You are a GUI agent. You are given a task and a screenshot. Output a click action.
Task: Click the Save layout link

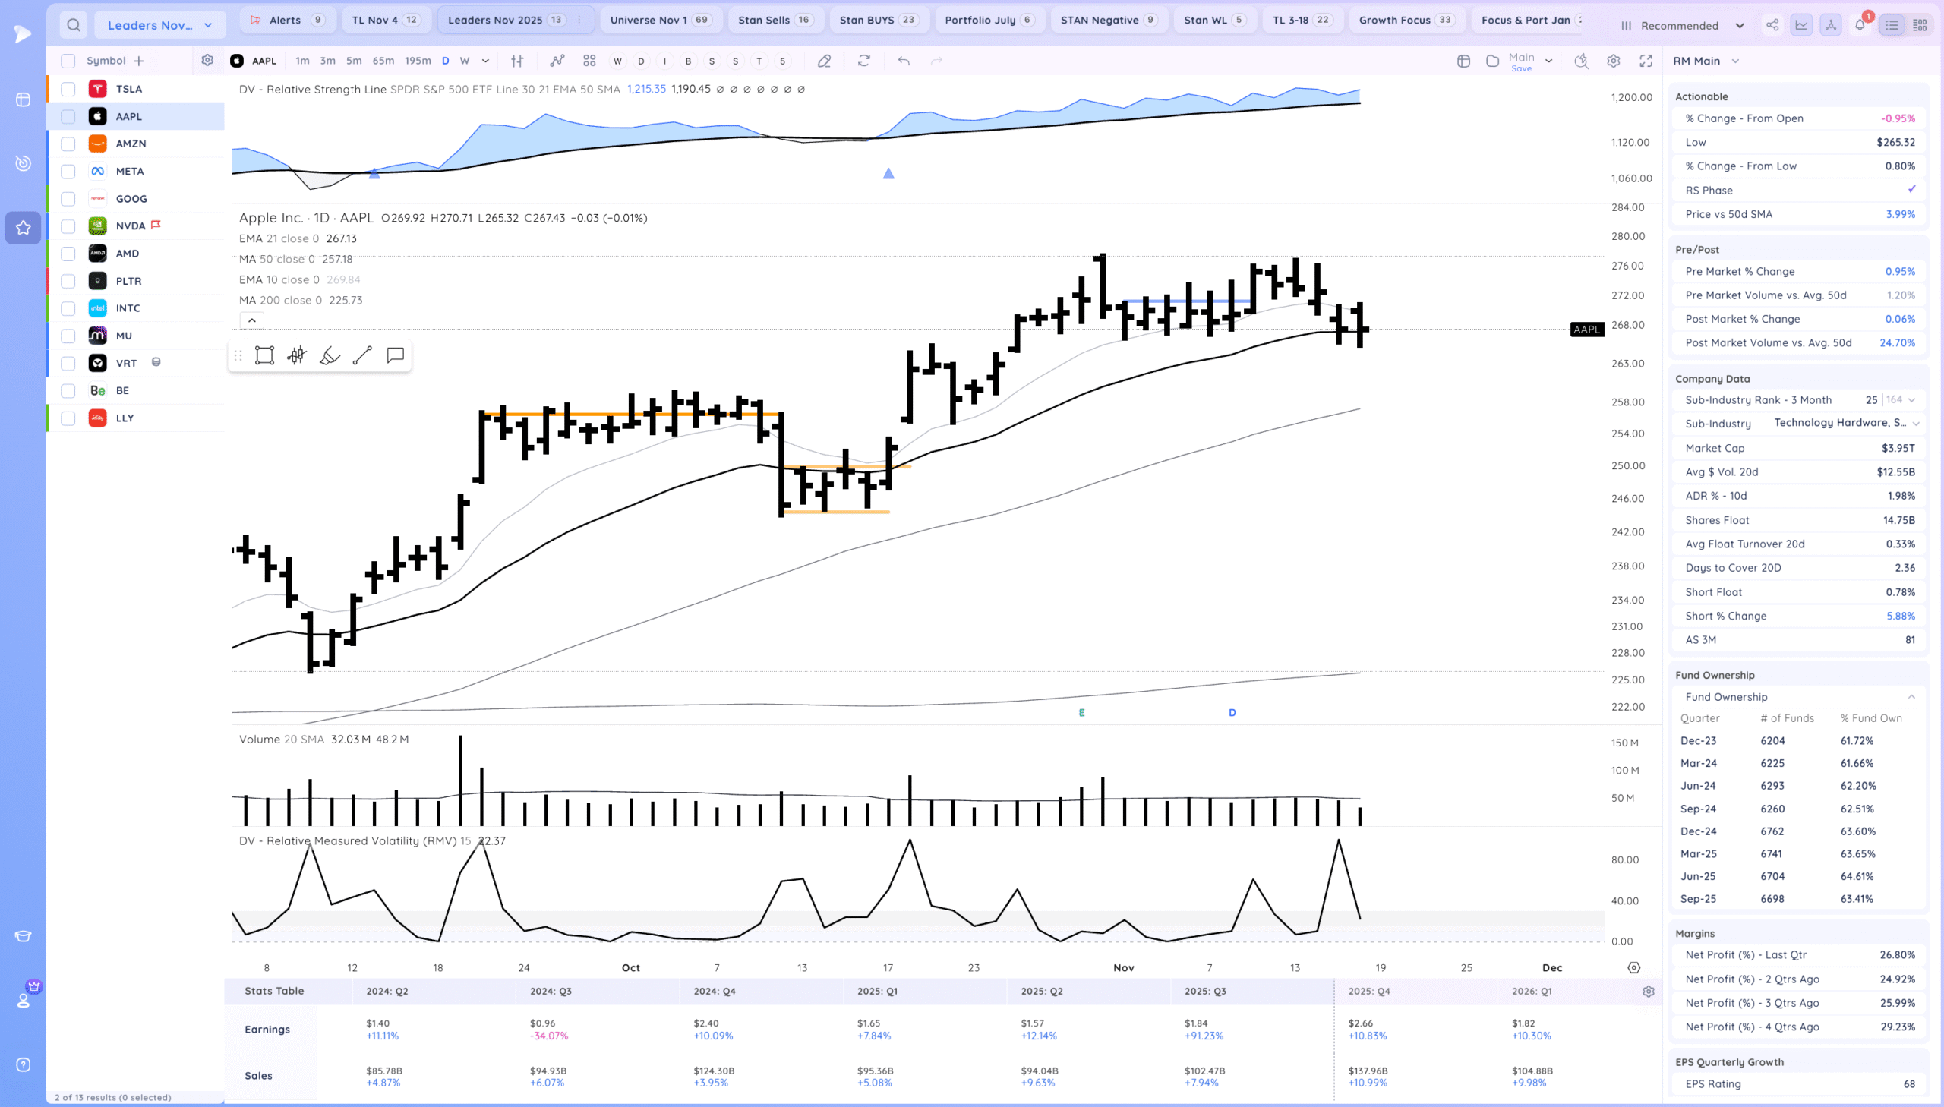tap(1521, 68)
